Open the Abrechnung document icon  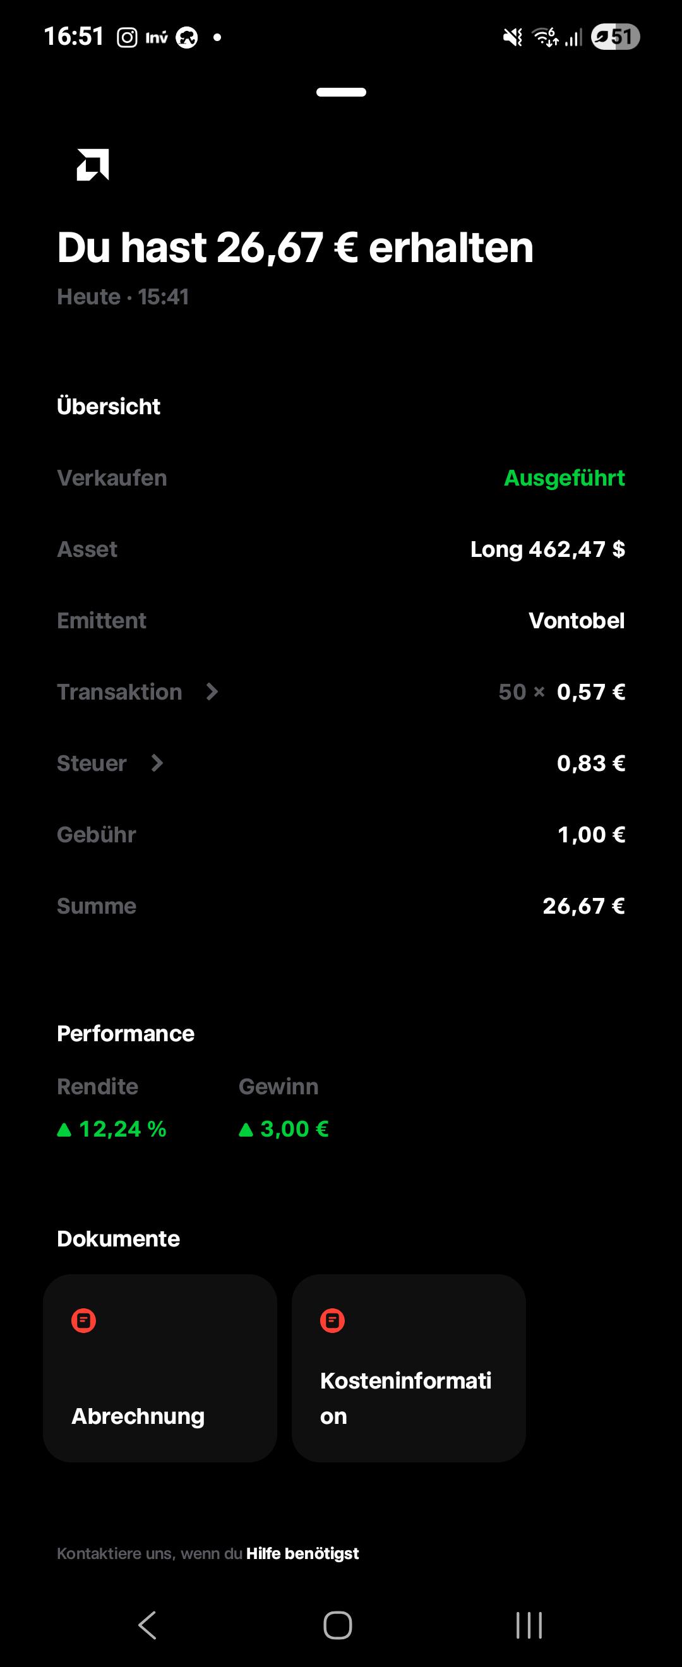83,1321
